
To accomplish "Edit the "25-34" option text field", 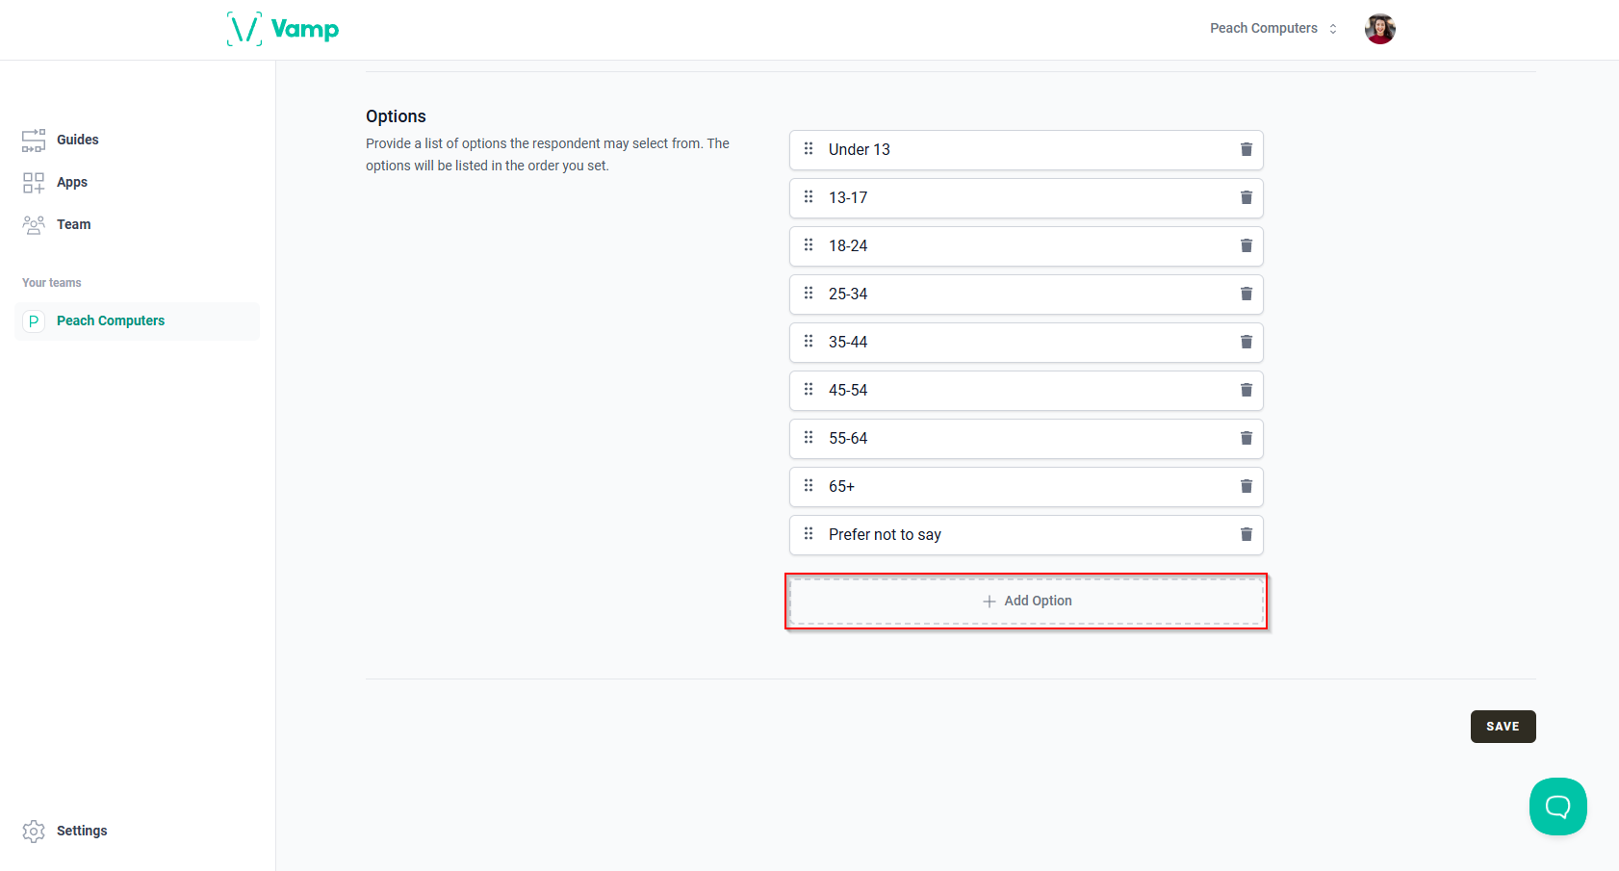I will [1026, 295].
